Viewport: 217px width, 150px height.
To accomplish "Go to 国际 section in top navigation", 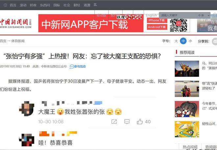I will point(57,5).
